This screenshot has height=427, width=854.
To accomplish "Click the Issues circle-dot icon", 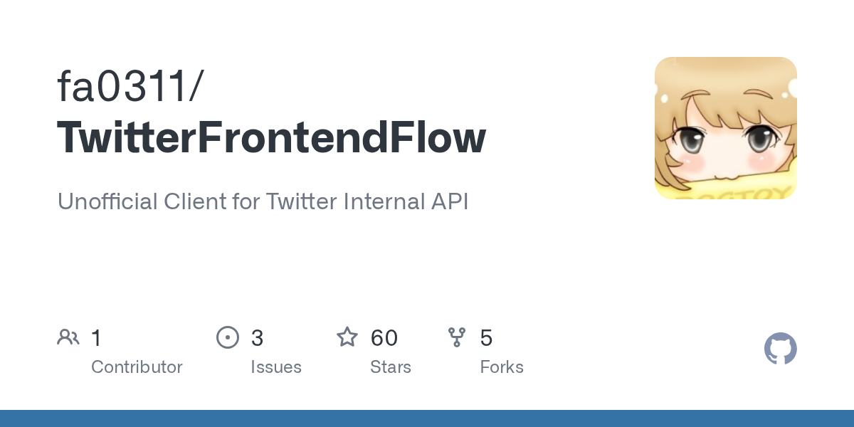I will click(x=227, y=337).
